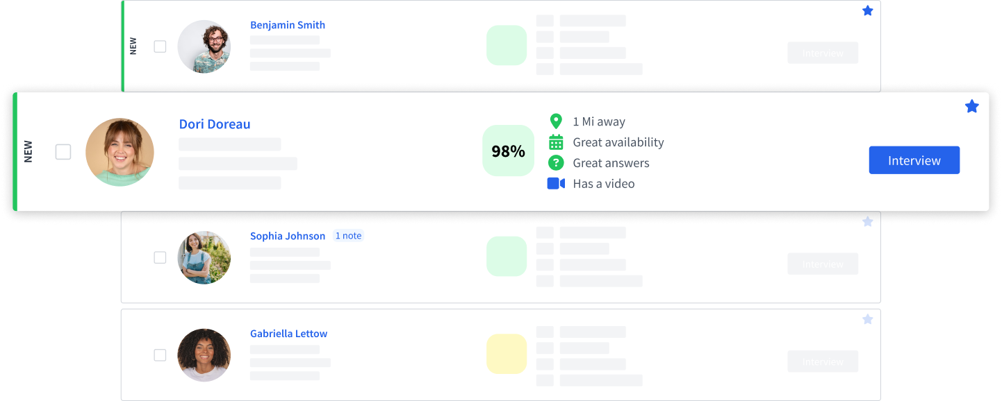Tick the checkbox for Sophia Johnson
Image resolution: width=1002 pixels, height=401 pixels.
[160, 257]
